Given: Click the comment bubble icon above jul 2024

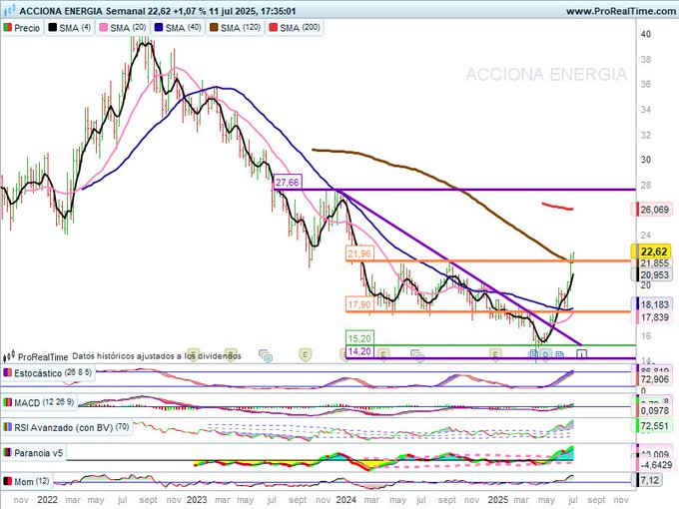Looking at the screenshot, I should coord(416,355).
